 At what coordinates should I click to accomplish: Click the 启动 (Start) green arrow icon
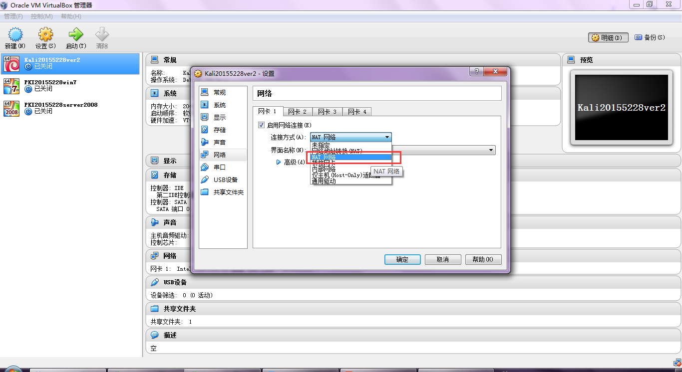76,34
